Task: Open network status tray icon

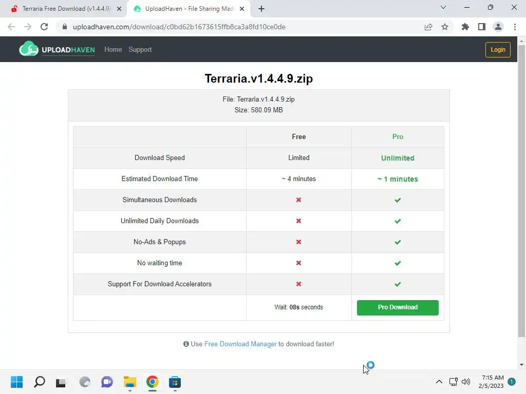Action: tap(453, 382)
